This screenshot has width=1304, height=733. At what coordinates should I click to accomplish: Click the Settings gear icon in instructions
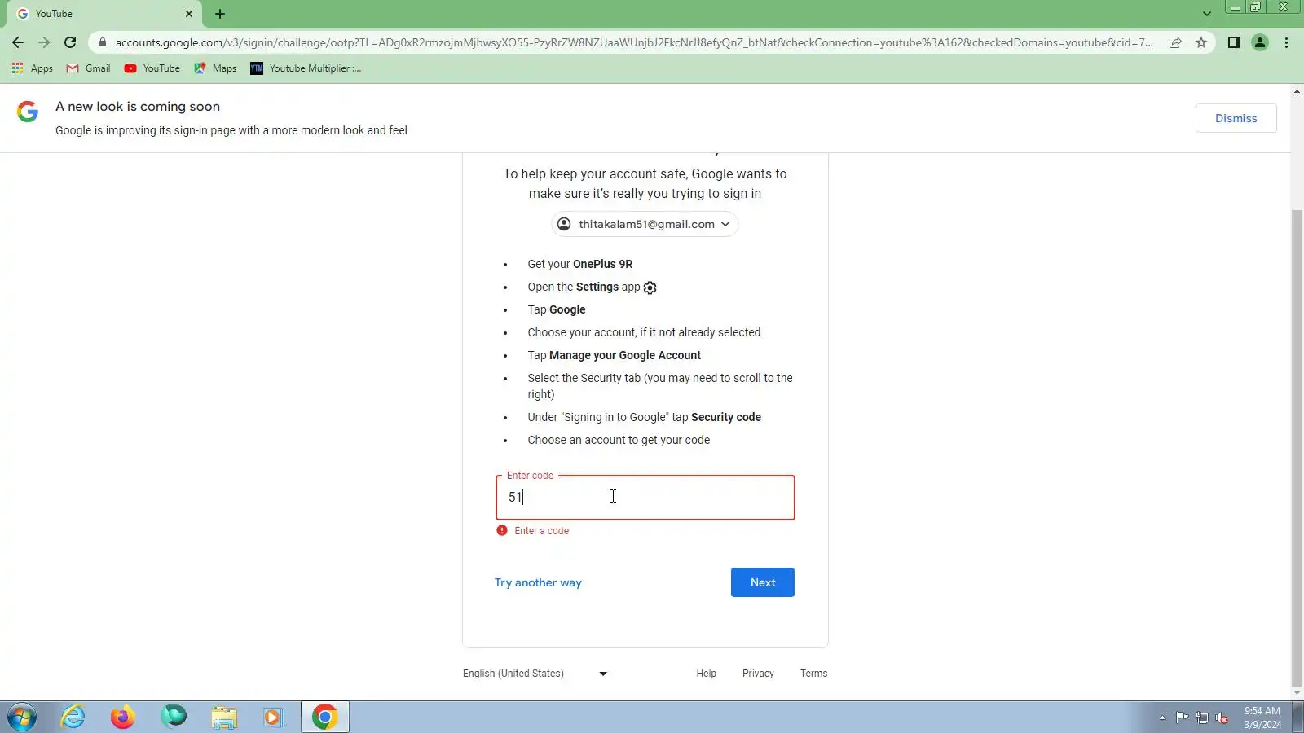(650, 287)
